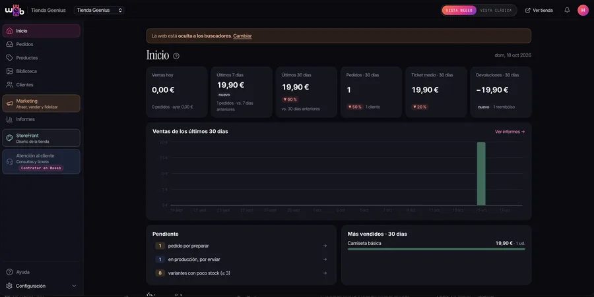Open Informes section
The width and height of the screenshot is (594, 297).
pyautogui.click(x=42, y=119)
